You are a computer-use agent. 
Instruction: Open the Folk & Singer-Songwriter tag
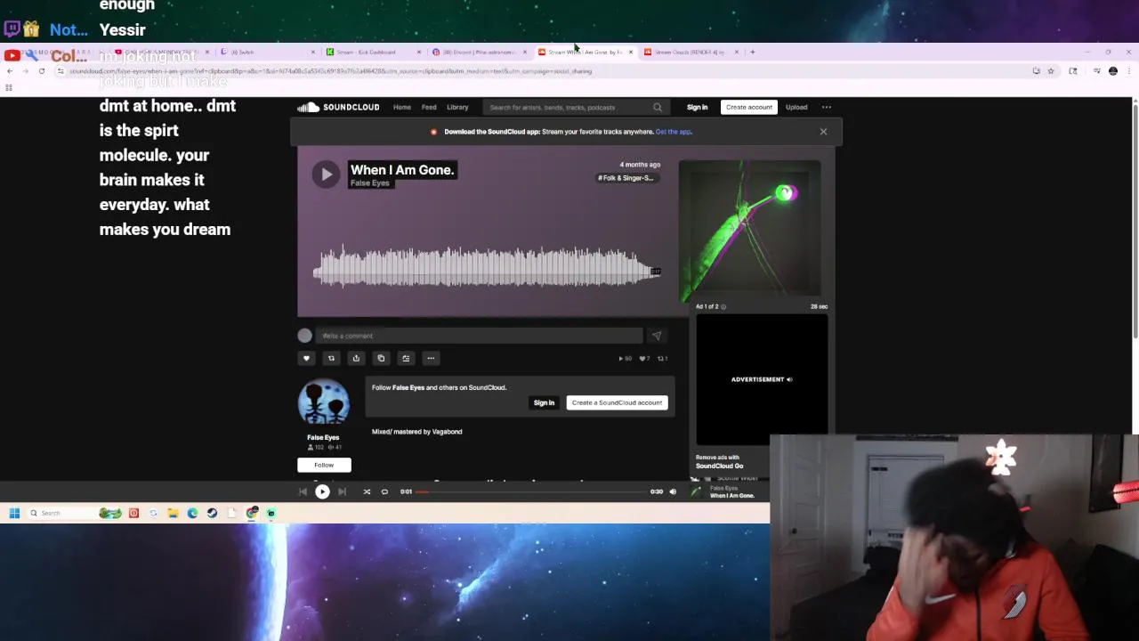[x=626, y=178]
